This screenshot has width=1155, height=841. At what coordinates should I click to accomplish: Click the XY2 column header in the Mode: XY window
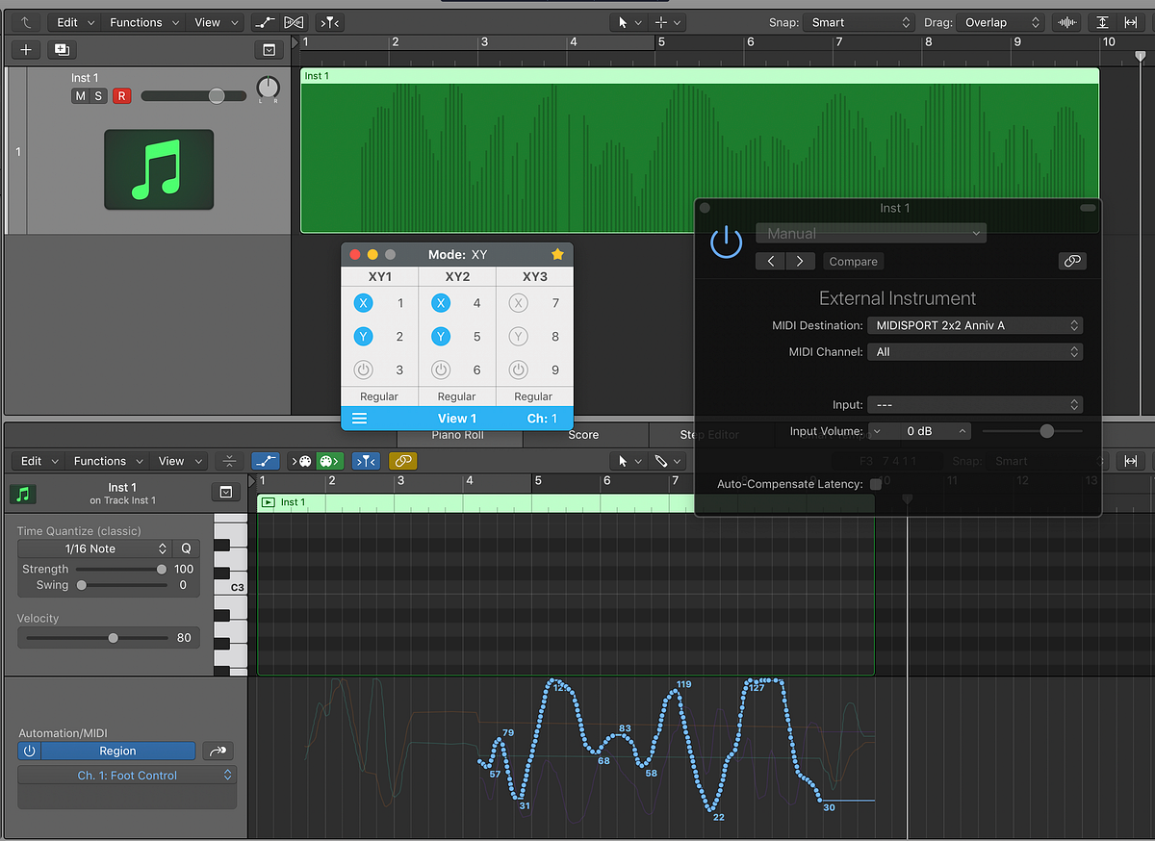456,275
